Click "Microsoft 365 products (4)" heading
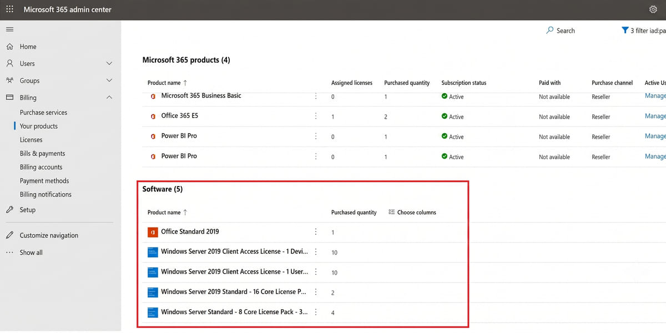This screenshot has width=666, height=333. (186, 60)
